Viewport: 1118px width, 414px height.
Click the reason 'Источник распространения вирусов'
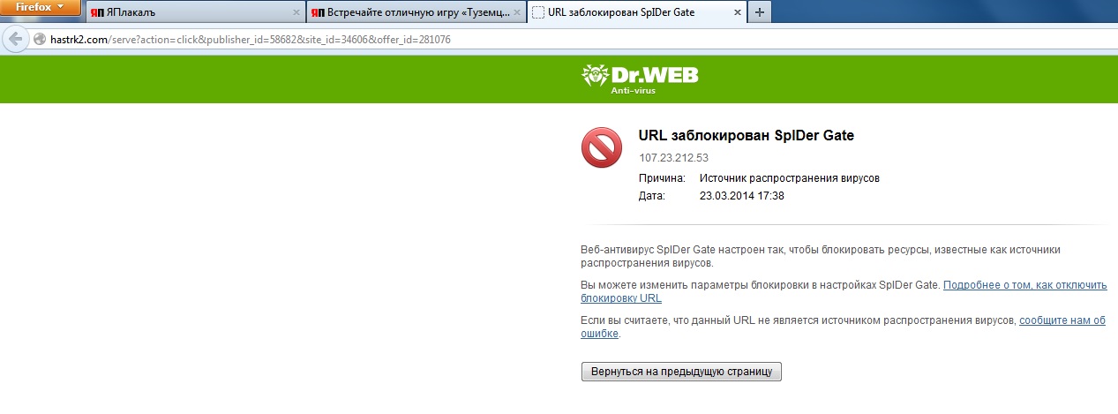(x=790, y=178)
